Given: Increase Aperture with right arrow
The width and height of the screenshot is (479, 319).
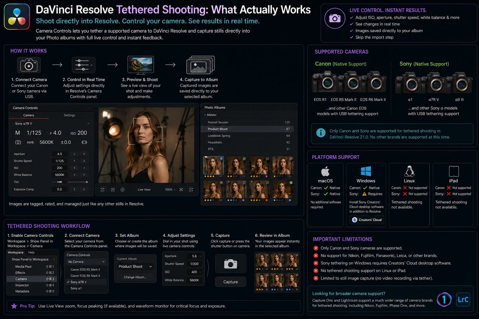Looking at the screenshot, I should 84,154.
